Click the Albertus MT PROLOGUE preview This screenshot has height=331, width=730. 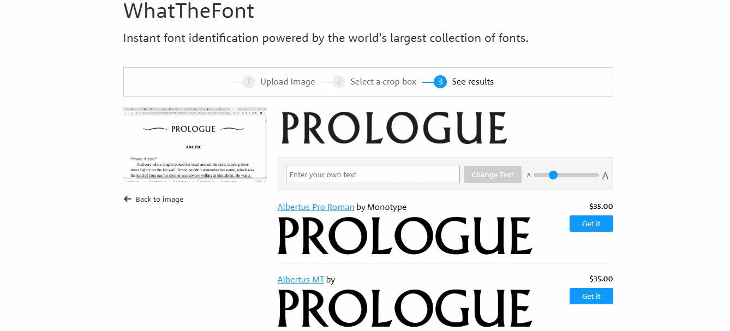point(404,308)
